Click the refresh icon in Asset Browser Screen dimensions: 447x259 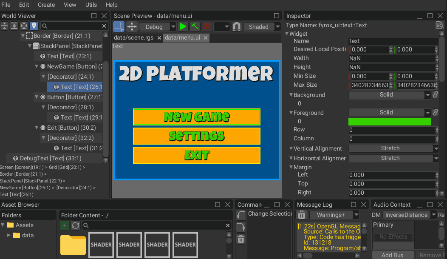(x=75, y=225)
